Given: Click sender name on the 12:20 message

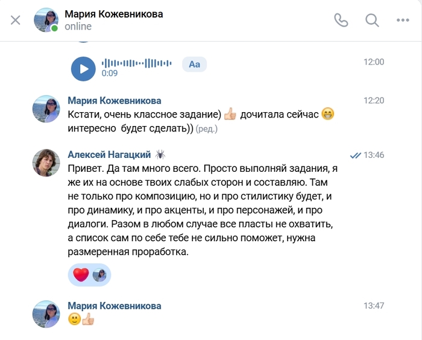Looking at the screenshot, I should click(114, 101).
